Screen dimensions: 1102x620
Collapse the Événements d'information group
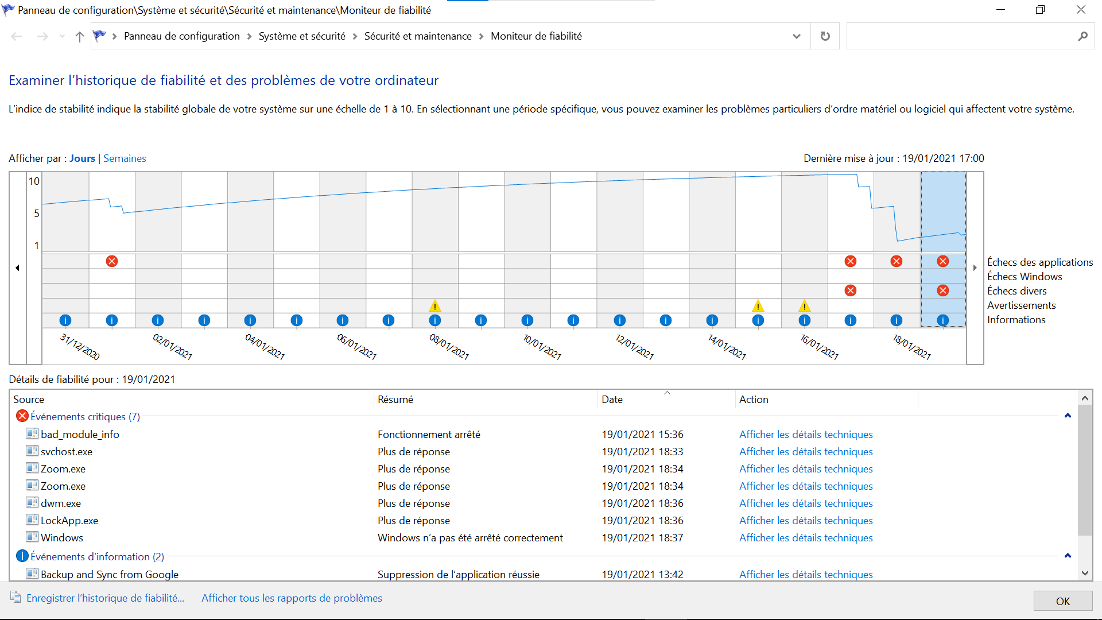[1068, 556]
